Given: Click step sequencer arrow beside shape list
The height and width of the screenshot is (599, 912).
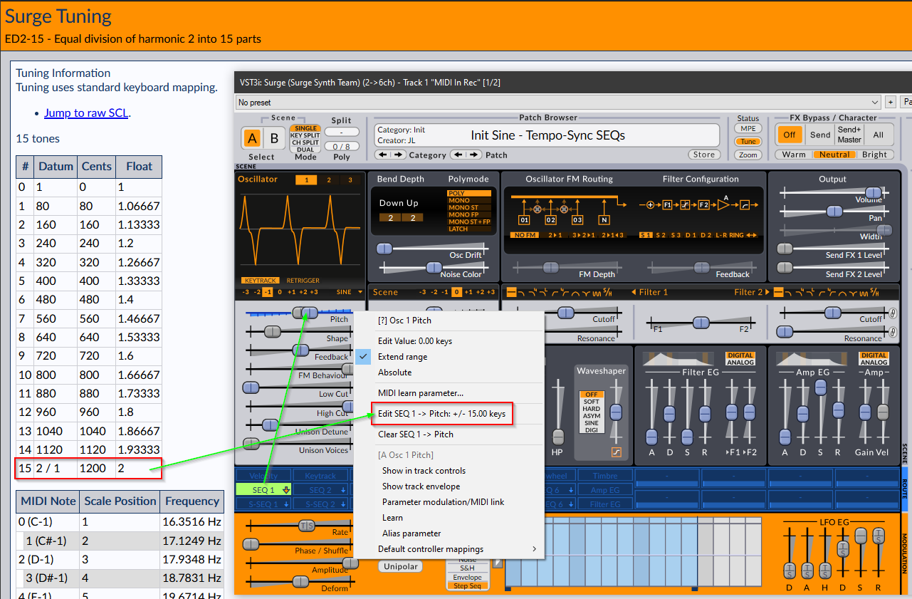Looking at the screenshot, I should 497,563.
